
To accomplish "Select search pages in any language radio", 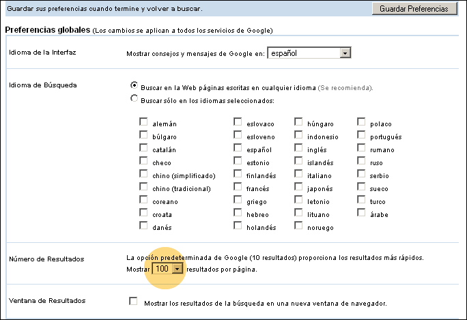I will (134, 87).
